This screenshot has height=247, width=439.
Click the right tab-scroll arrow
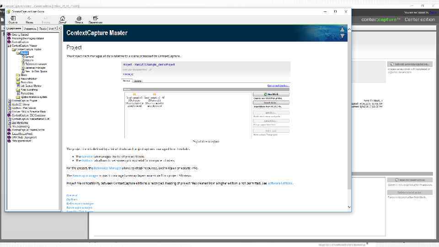pos(59,28)
